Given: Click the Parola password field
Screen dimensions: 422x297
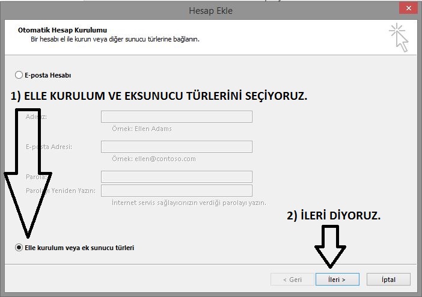Looking at the screenshot, I should coord(176,177).
